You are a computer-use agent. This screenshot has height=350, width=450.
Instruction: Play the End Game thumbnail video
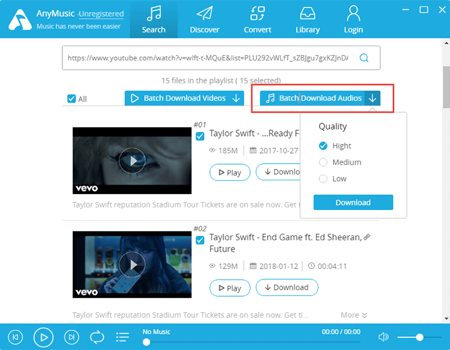pos(132,264)
